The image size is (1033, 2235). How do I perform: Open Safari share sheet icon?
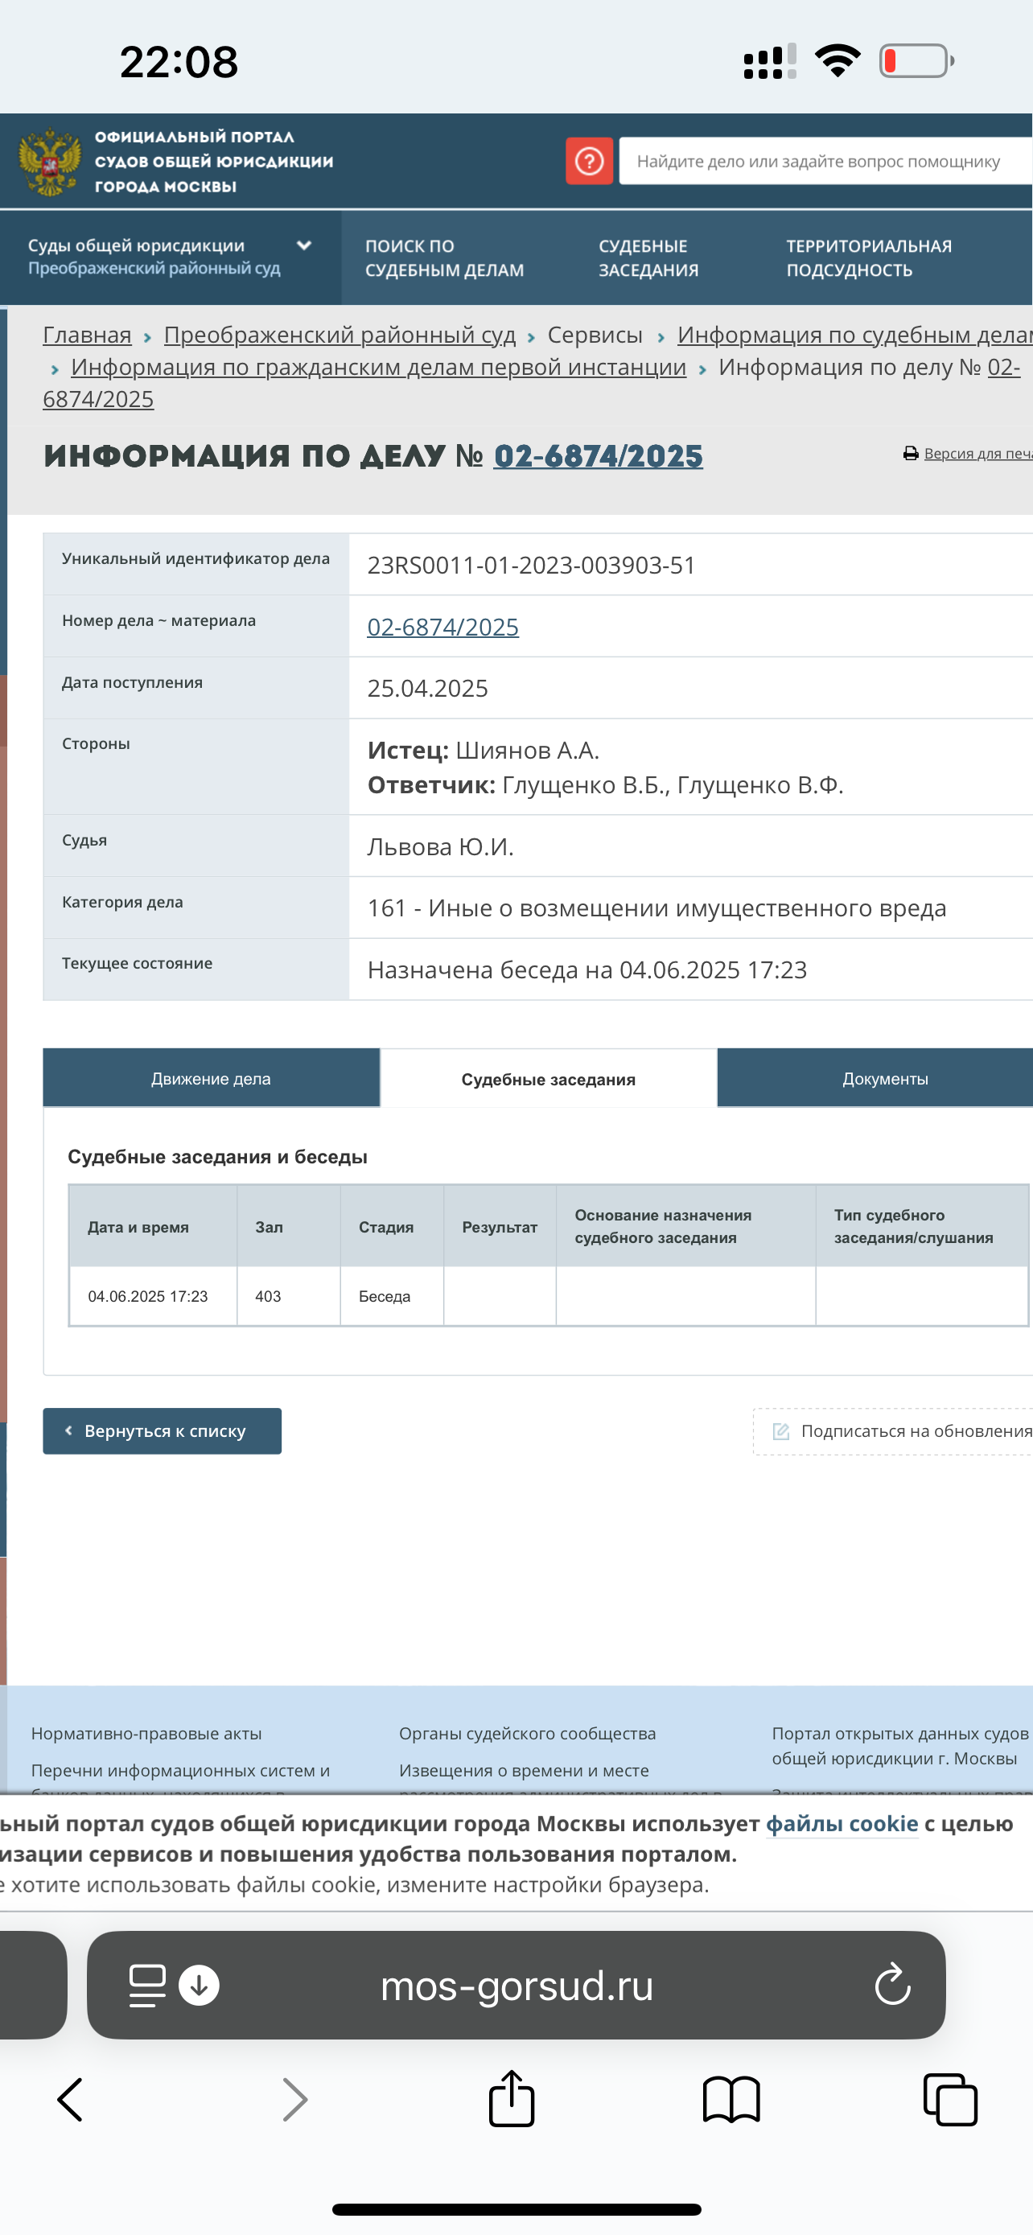[x=511, y=2100]
